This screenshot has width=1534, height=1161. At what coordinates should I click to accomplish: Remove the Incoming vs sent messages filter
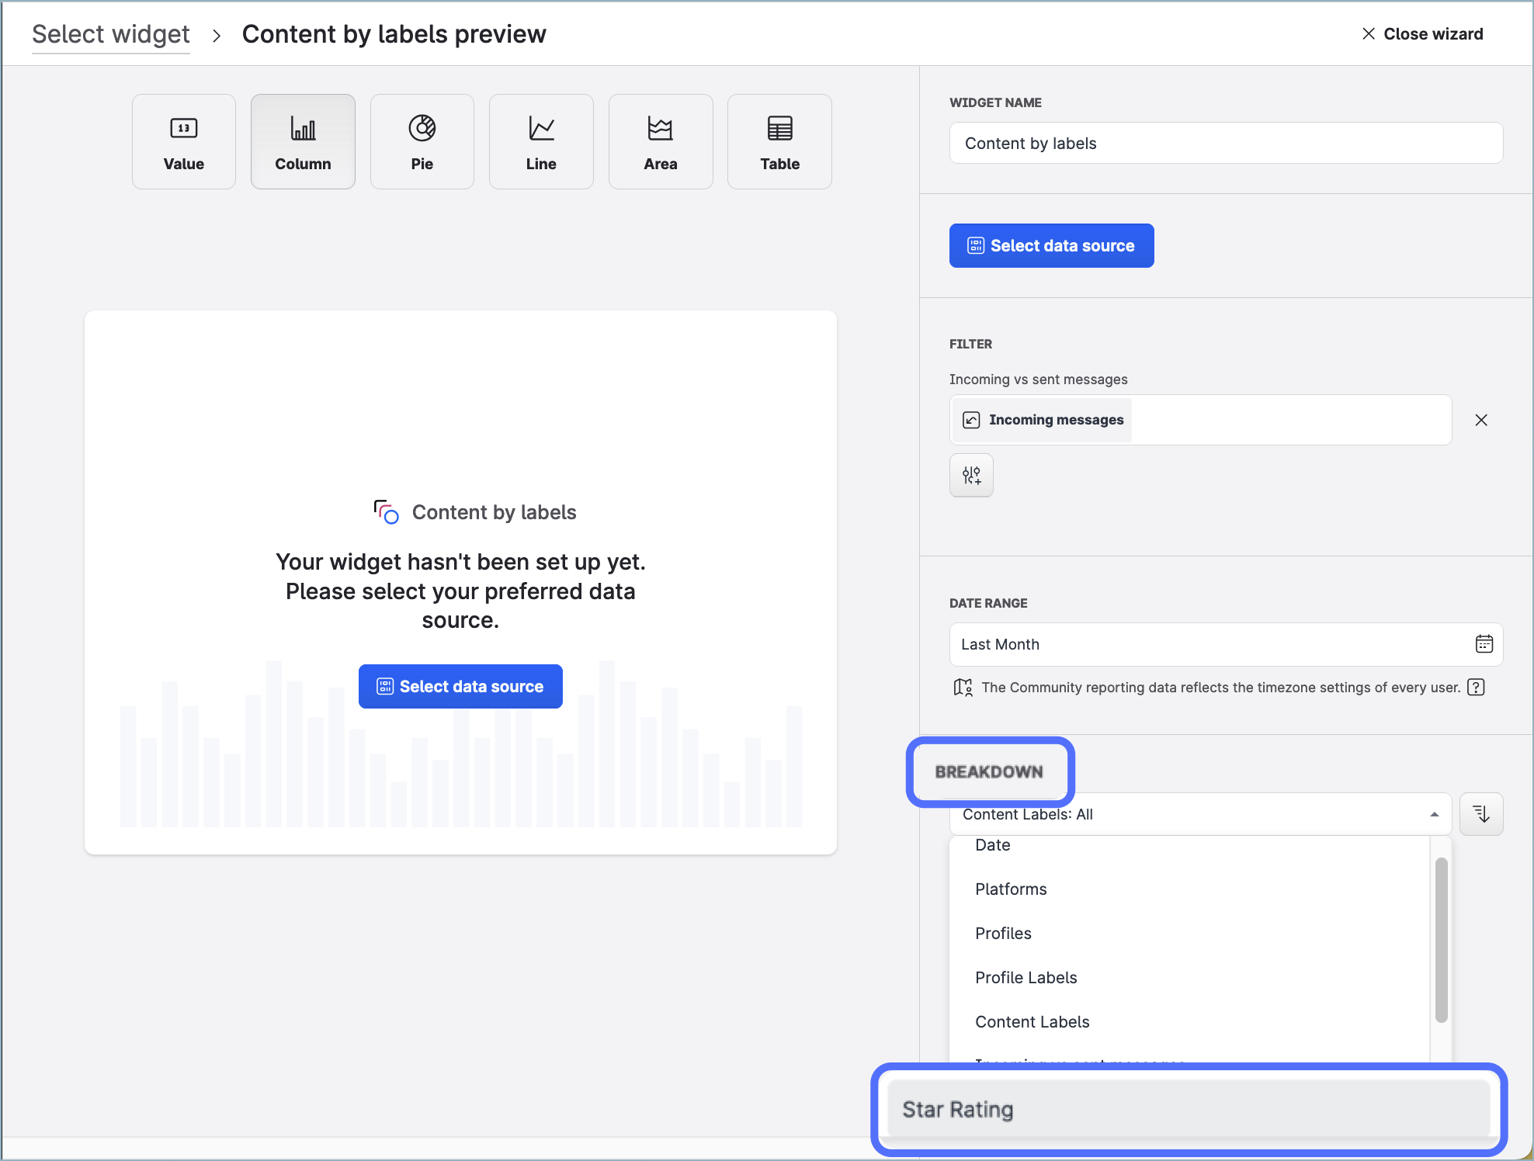[1481, 420]
